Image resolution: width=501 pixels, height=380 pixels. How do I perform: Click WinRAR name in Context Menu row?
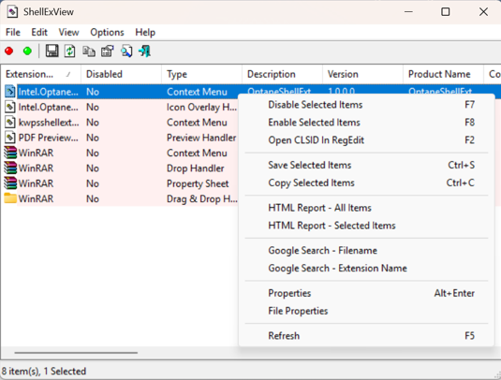[x=36, y=153]
